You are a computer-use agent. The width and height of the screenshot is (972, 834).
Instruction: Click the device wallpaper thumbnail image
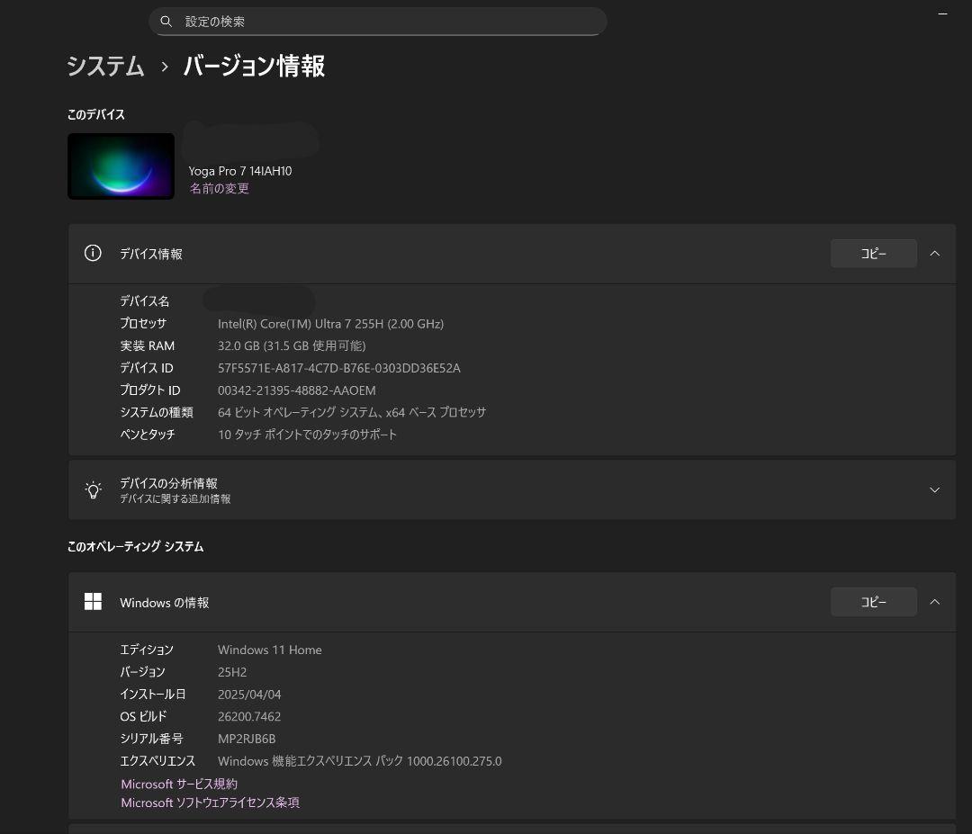(121, 166)
